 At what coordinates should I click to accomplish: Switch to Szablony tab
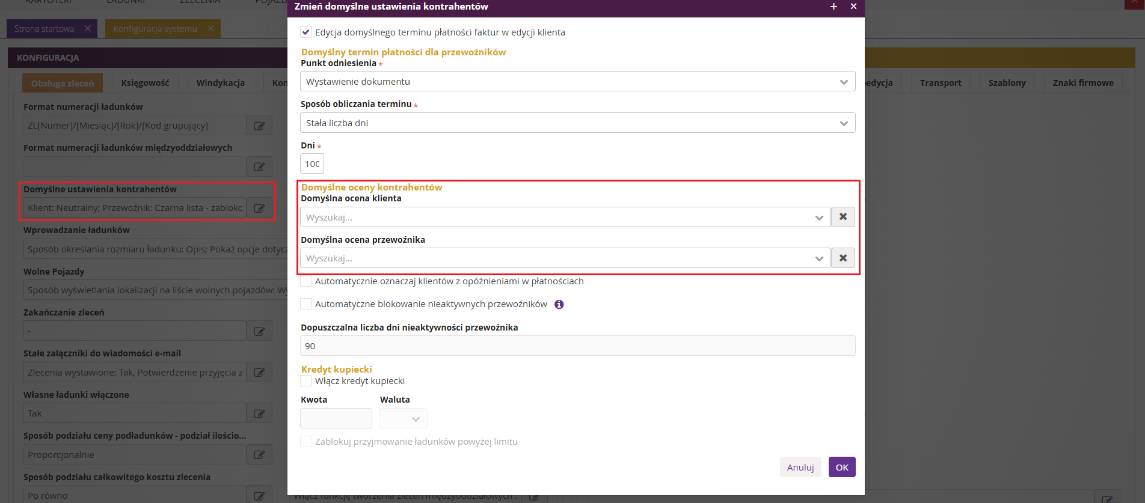pos(1007,83)
